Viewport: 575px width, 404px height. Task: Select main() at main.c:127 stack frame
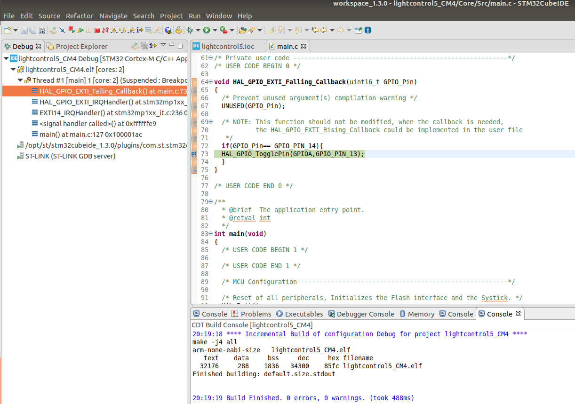pyautogui.click(x=87, y=134)
